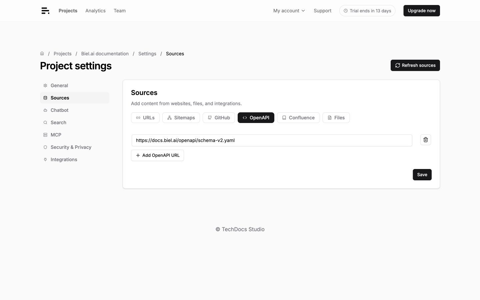The width and height of the screenshot is (480, 300).
Task: Save the sources settings
Action: pos(422,175)
